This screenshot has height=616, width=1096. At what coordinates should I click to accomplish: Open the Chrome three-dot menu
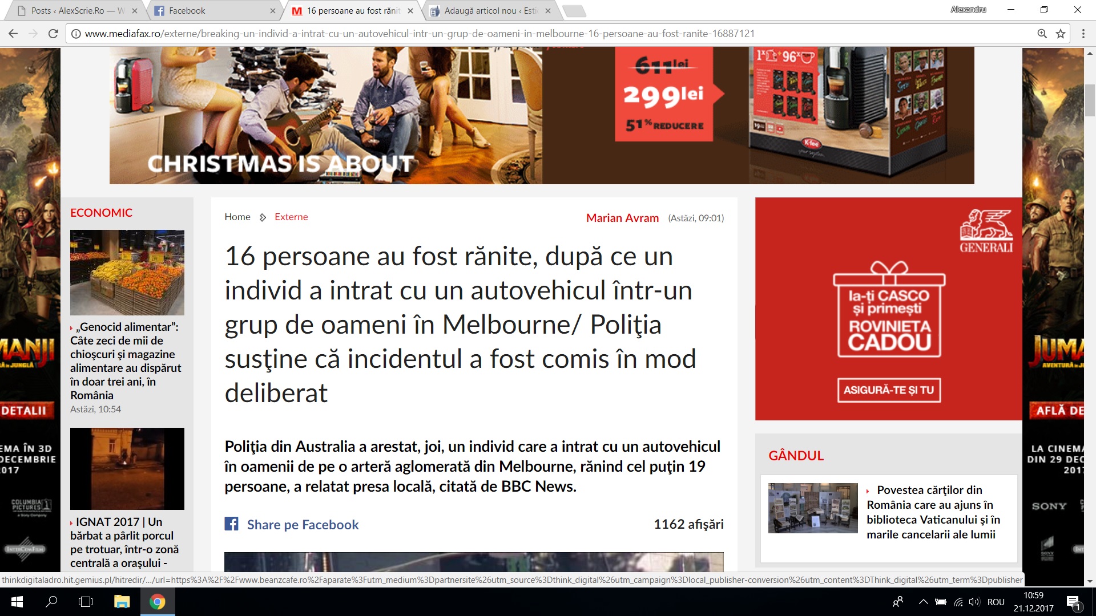click(1083, 34)
